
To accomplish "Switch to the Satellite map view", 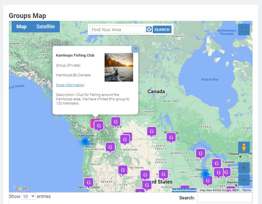I will tap(45, 26).
